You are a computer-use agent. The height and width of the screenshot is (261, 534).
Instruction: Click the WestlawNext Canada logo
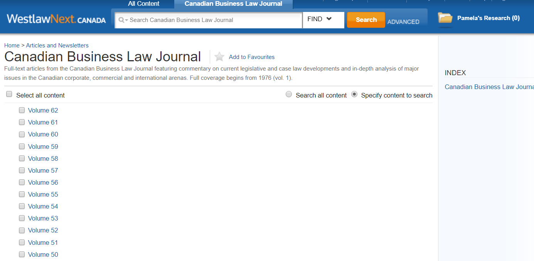[x=56, y=19]
